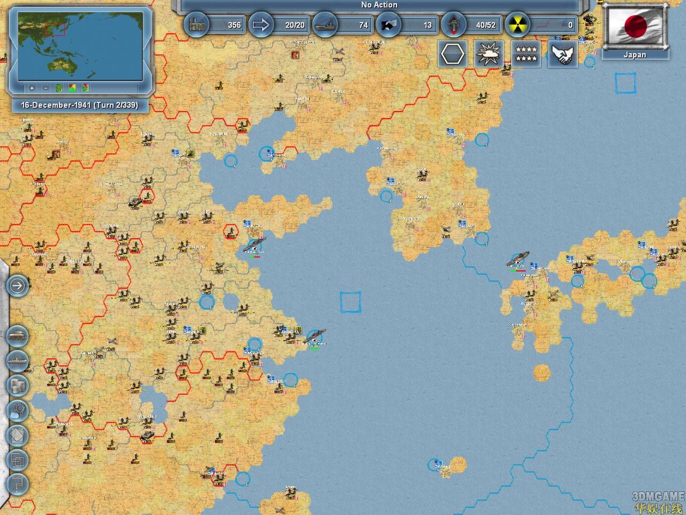Zoom in the minimap with plus button

click(x=32, y=87)
